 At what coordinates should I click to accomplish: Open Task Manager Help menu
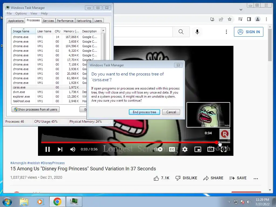pos(44,13)
